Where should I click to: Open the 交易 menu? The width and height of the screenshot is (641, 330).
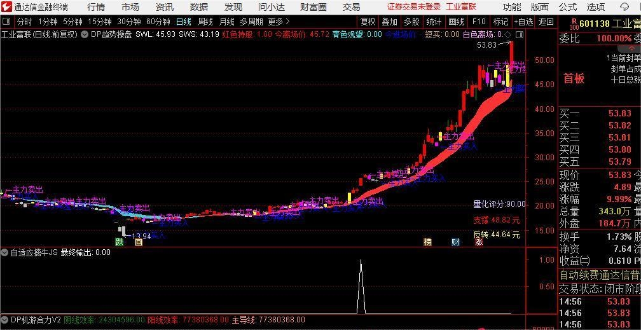coord(352,7)
